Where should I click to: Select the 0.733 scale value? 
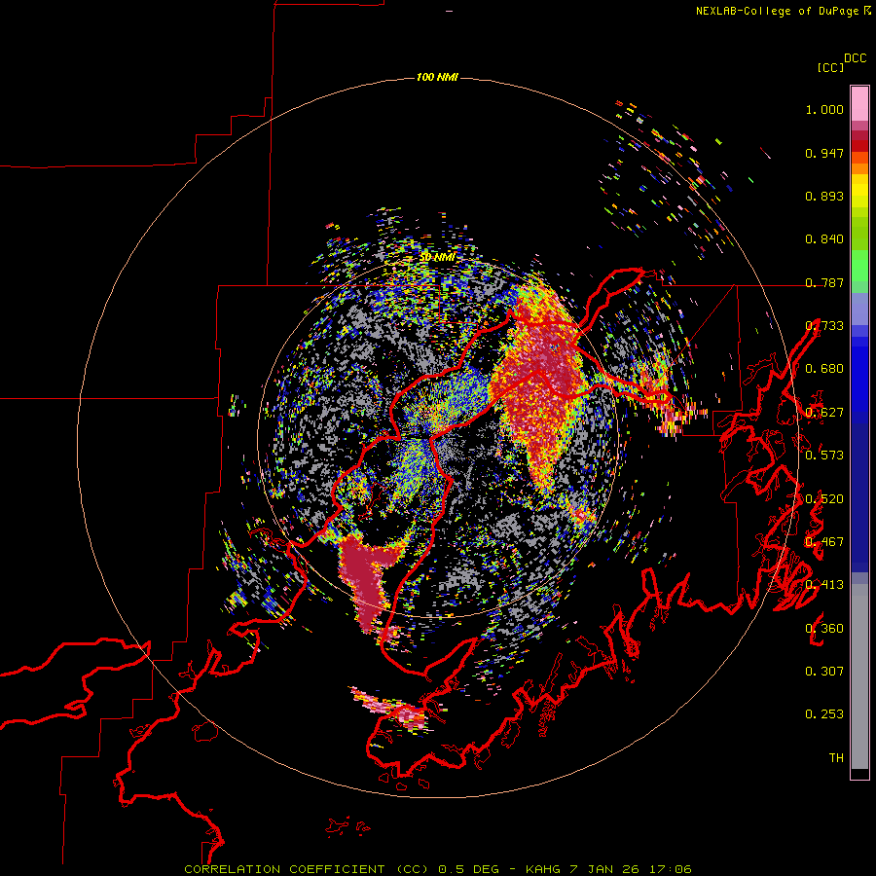pos(824,326)
